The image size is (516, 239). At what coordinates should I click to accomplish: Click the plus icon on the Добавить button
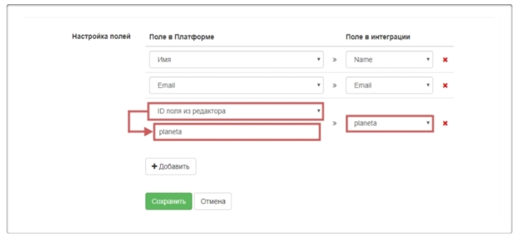155,167
